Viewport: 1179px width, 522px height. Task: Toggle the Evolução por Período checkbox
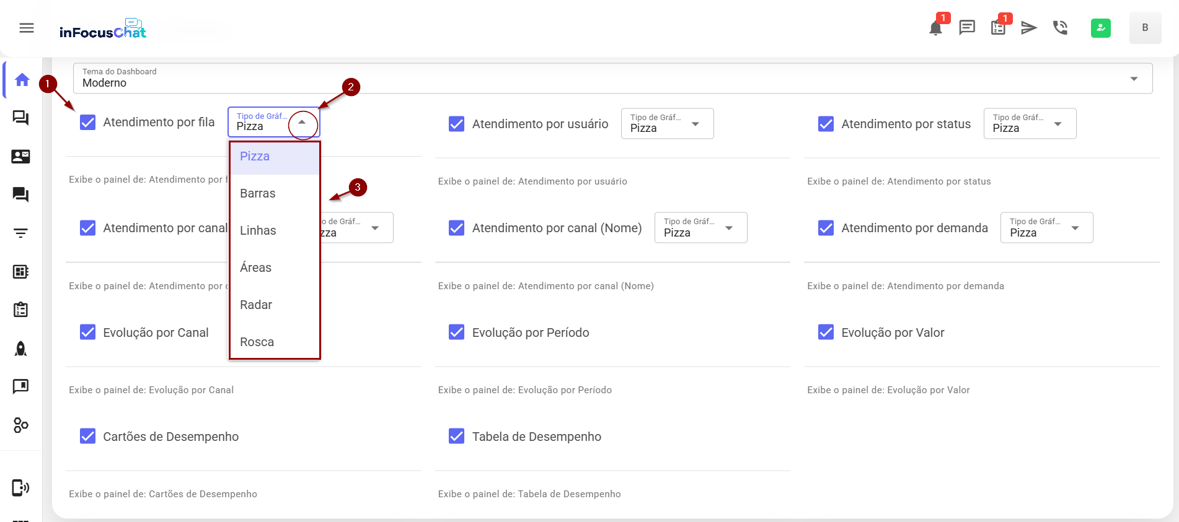coord(457,333)
